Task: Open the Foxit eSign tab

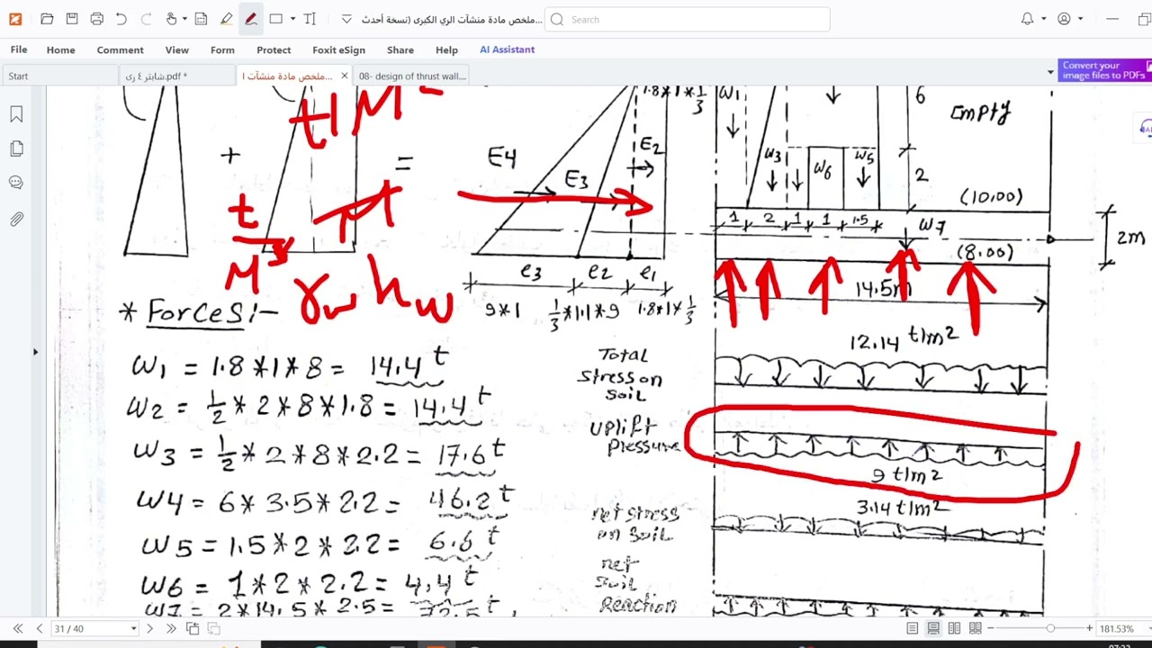Action: coord(338,49)
